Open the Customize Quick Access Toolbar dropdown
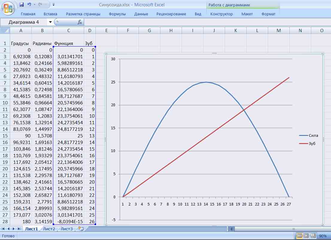The height and width of the screenshot is (240, 331). point(54,5)
